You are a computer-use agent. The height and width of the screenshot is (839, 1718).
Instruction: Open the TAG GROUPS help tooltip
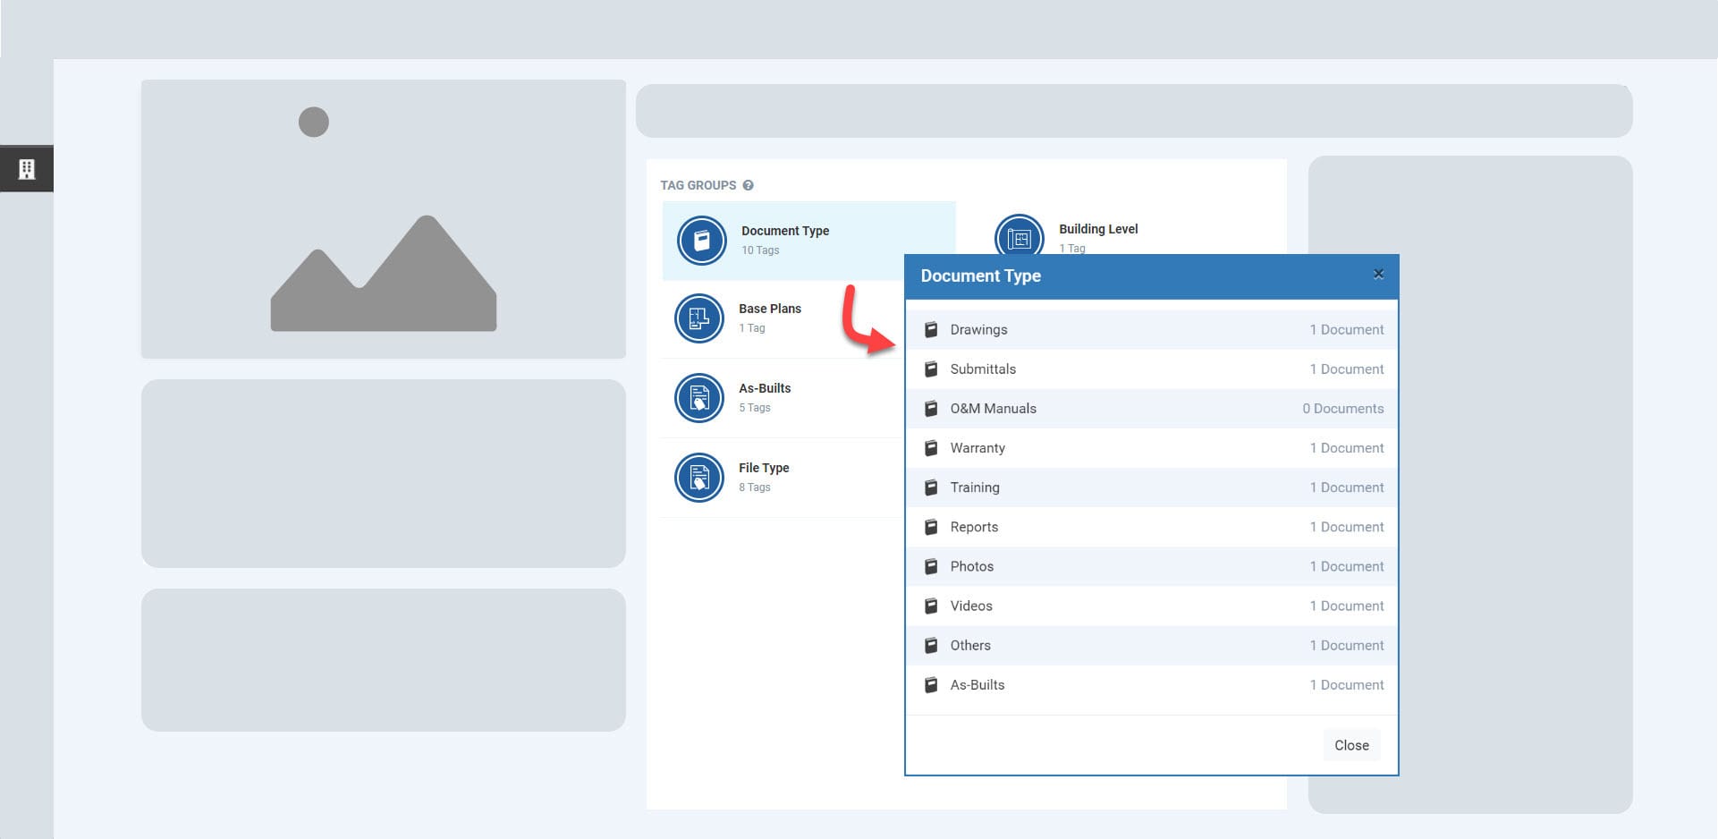[x=748, y=185]
